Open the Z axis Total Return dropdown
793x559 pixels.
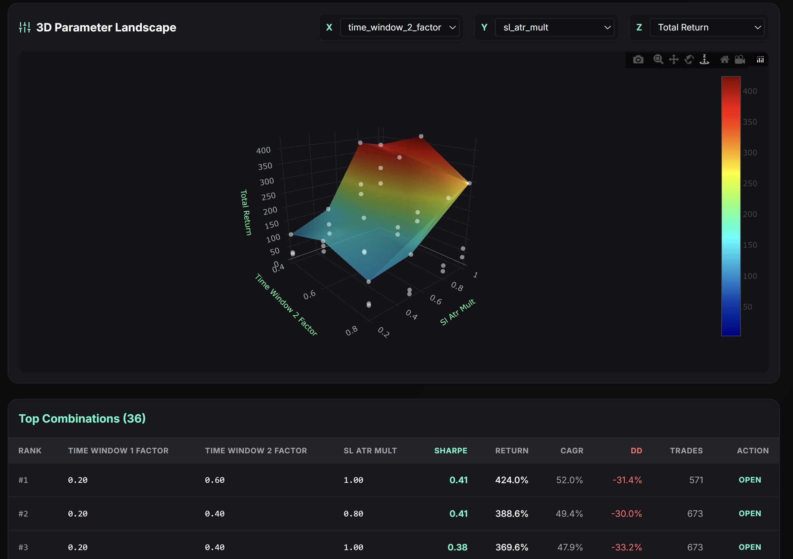pos(707,27)
